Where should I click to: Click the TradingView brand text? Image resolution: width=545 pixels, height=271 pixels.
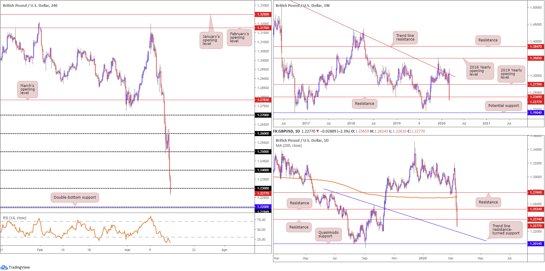pos(19,267)
